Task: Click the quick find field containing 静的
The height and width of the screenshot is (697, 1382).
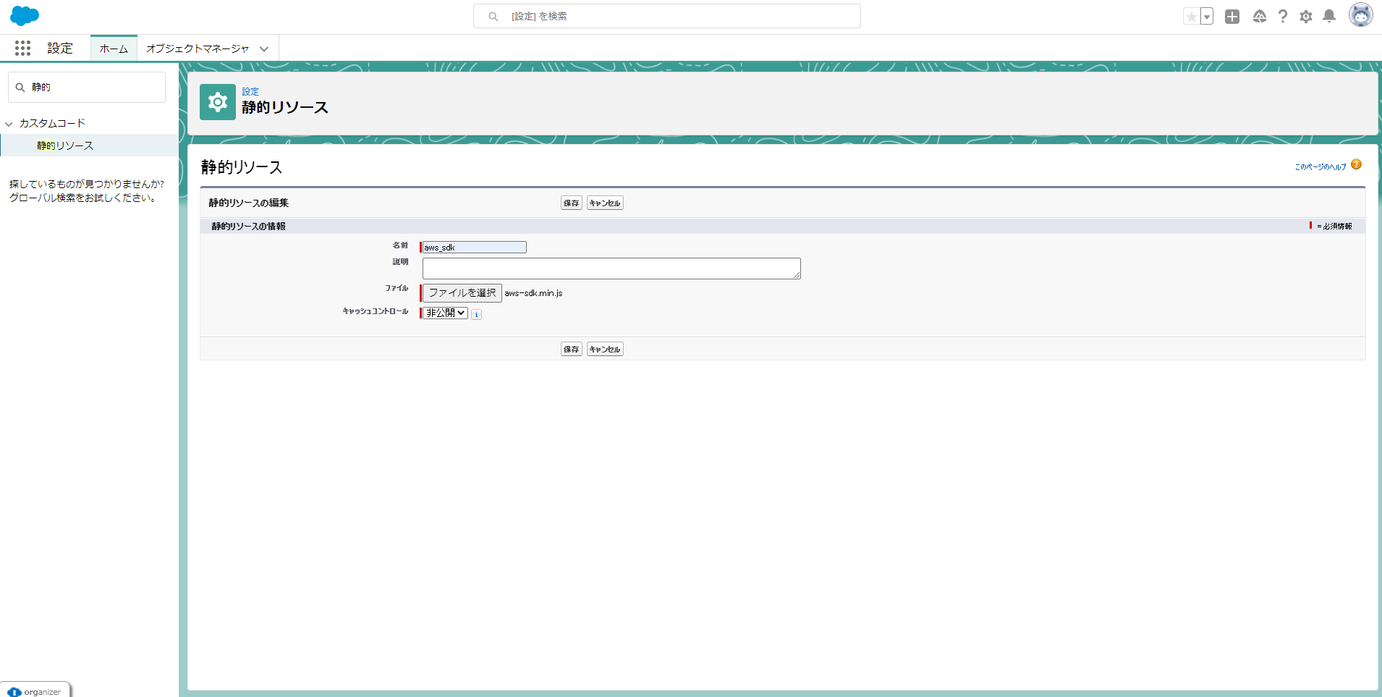Action: (87, 87)
